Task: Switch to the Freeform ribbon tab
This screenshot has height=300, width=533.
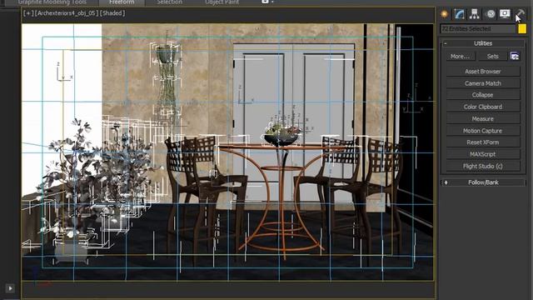Action: [122, 2]
